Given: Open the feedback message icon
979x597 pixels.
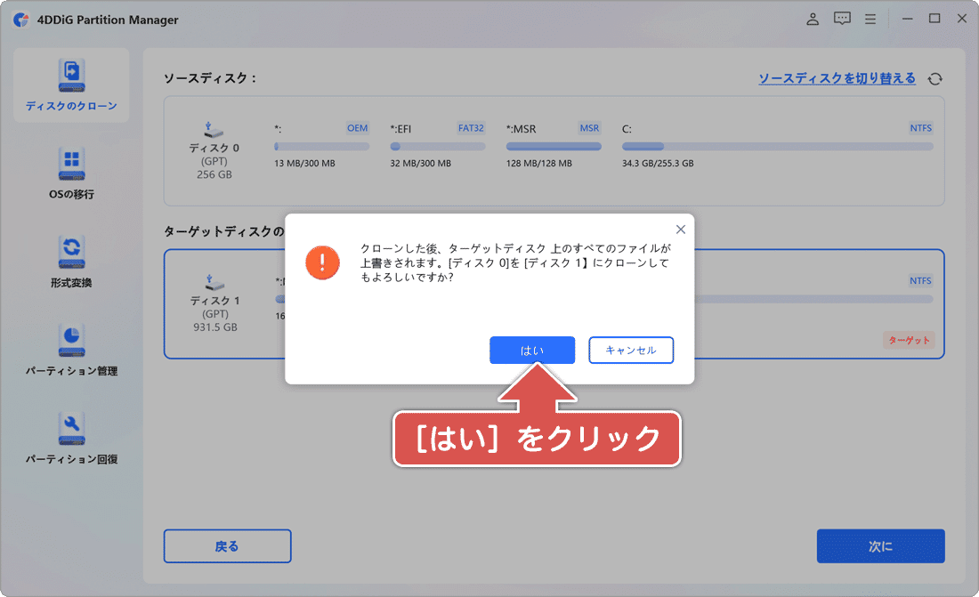Looking at the screenshot, I should (x=841, y=18).
